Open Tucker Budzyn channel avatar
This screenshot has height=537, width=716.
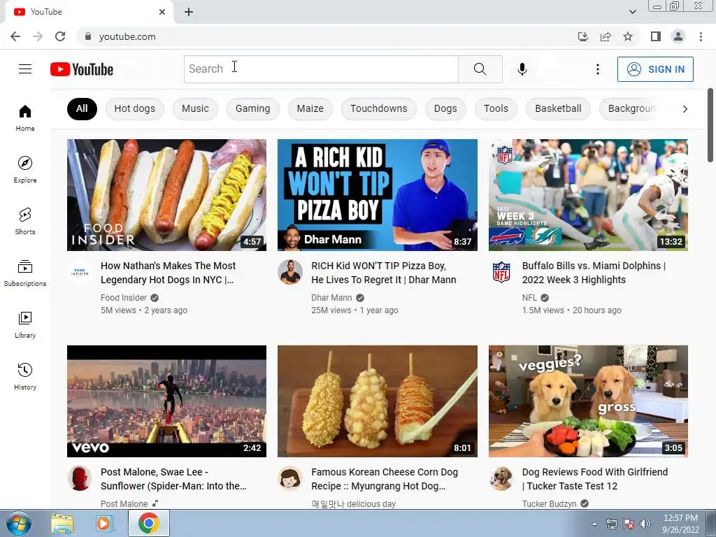(x=501, y=478)
